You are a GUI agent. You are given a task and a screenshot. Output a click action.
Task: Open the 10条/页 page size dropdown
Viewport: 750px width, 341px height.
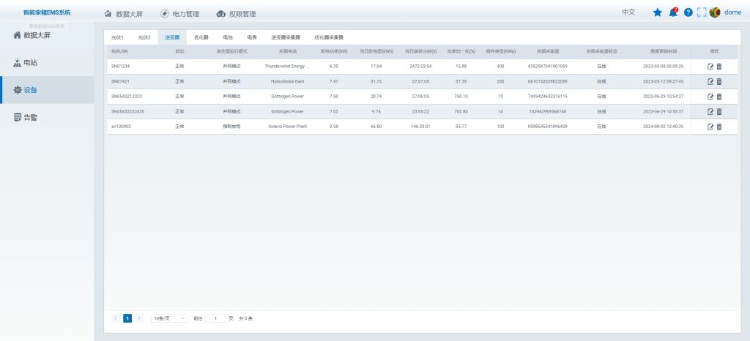[x=169, y=318]
